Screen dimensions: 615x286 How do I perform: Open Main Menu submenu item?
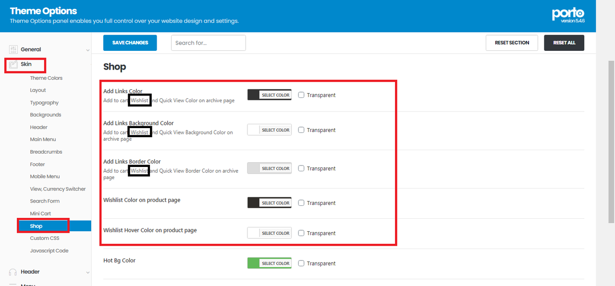click(x=43, y=139)
